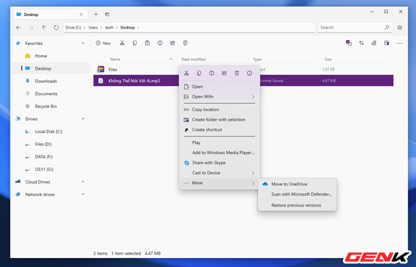This screenshot has width=416, height=267.
Task: Choose Share with Skype
Action: [x=220, y=163]
